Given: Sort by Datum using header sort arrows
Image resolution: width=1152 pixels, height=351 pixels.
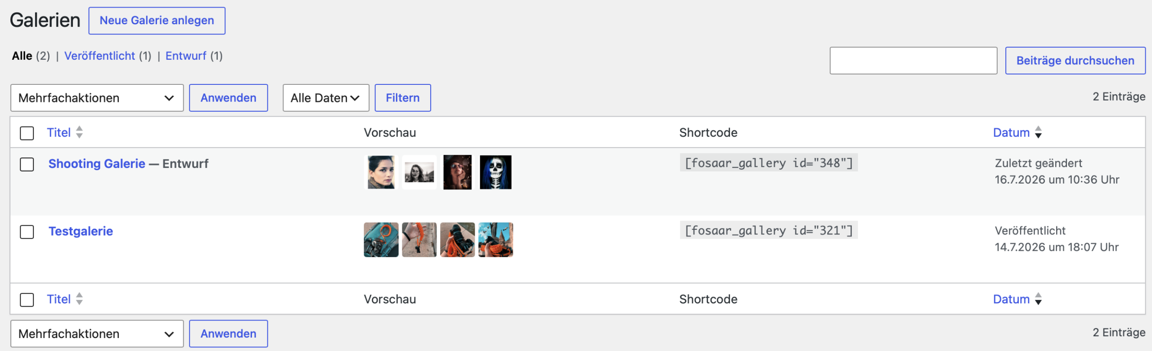Looking at the screenshot, I should [x=1038, y=132].
